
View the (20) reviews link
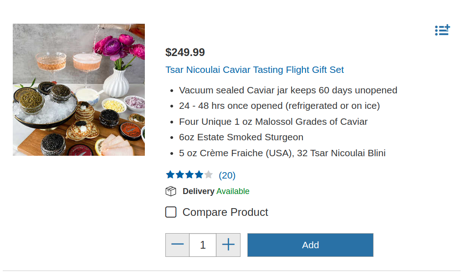tap(227, 175)
